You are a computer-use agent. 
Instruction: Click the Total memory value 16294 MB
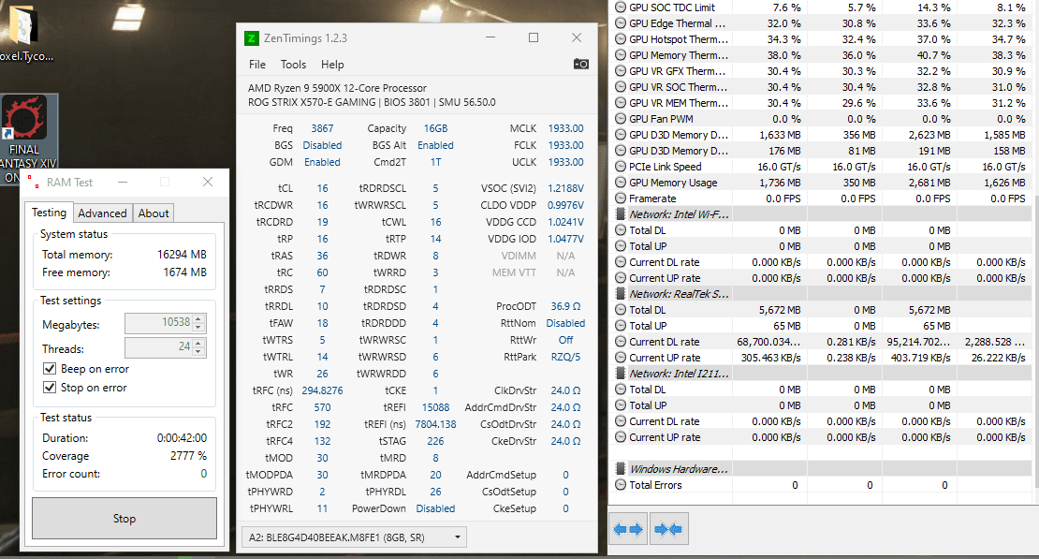tap(182, 255)
